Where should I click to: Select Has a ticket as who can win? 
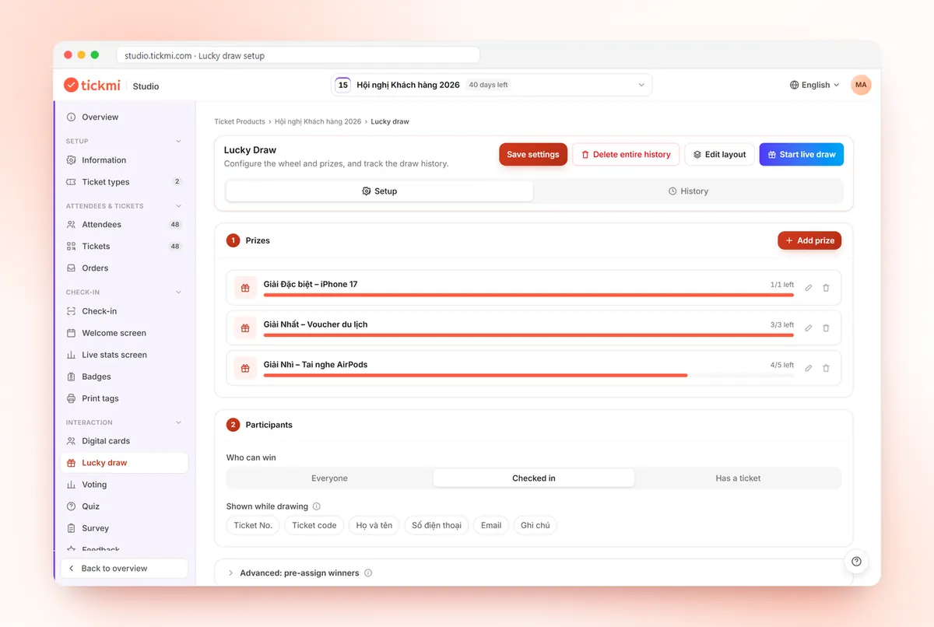pyautogui.click(x=738, y=478)
